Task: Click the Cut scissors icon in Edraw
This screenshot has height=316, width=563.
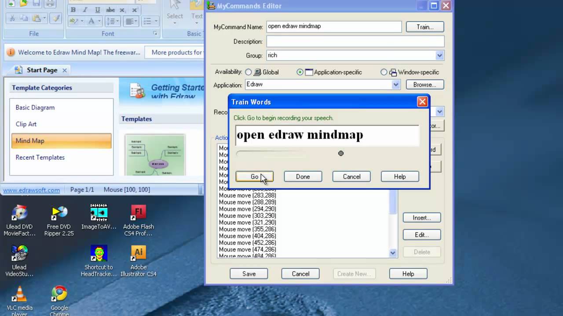Action: [12, 18]
